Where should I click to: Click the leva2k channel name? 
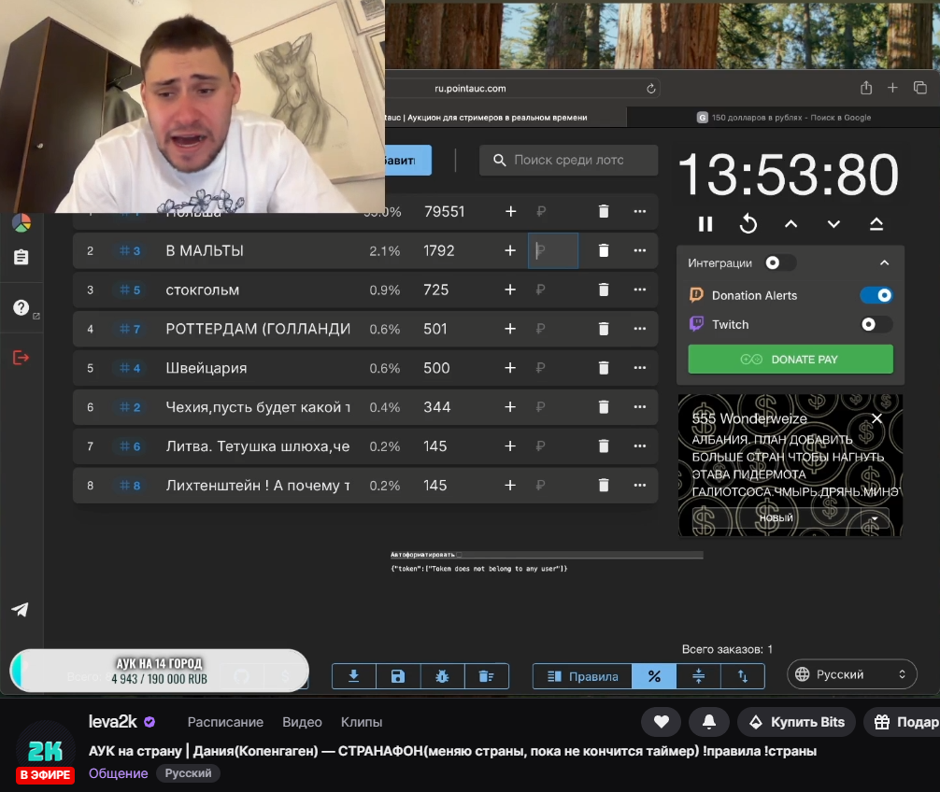[113, 722]
